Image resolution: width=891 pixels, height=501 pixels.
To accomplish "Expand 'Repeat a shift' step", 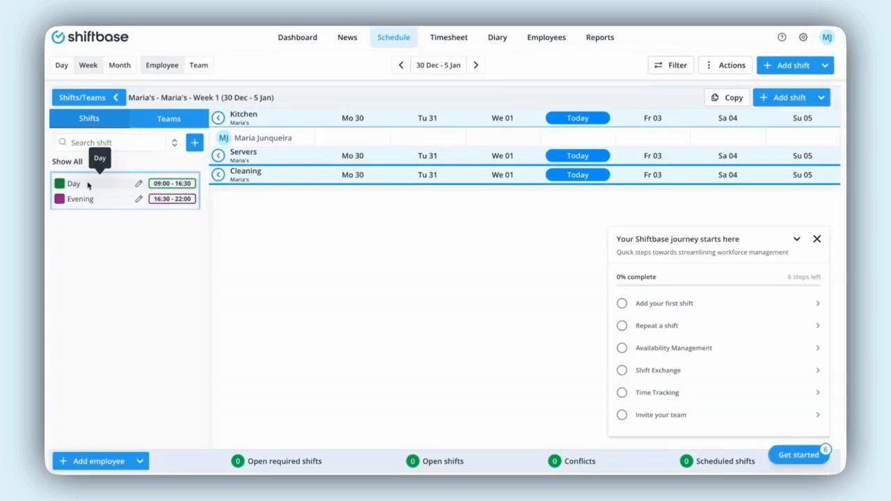I will 818,326.
